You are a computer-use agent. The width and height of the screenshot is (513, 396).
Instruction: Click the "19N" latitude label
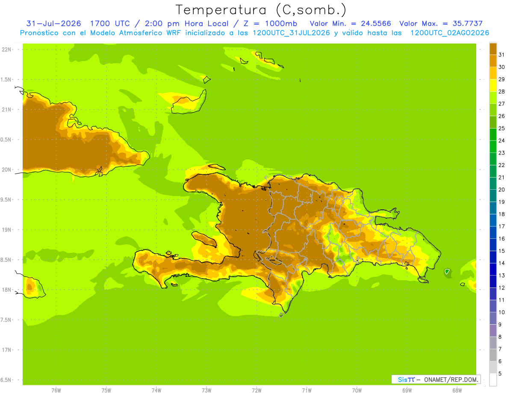6,229
